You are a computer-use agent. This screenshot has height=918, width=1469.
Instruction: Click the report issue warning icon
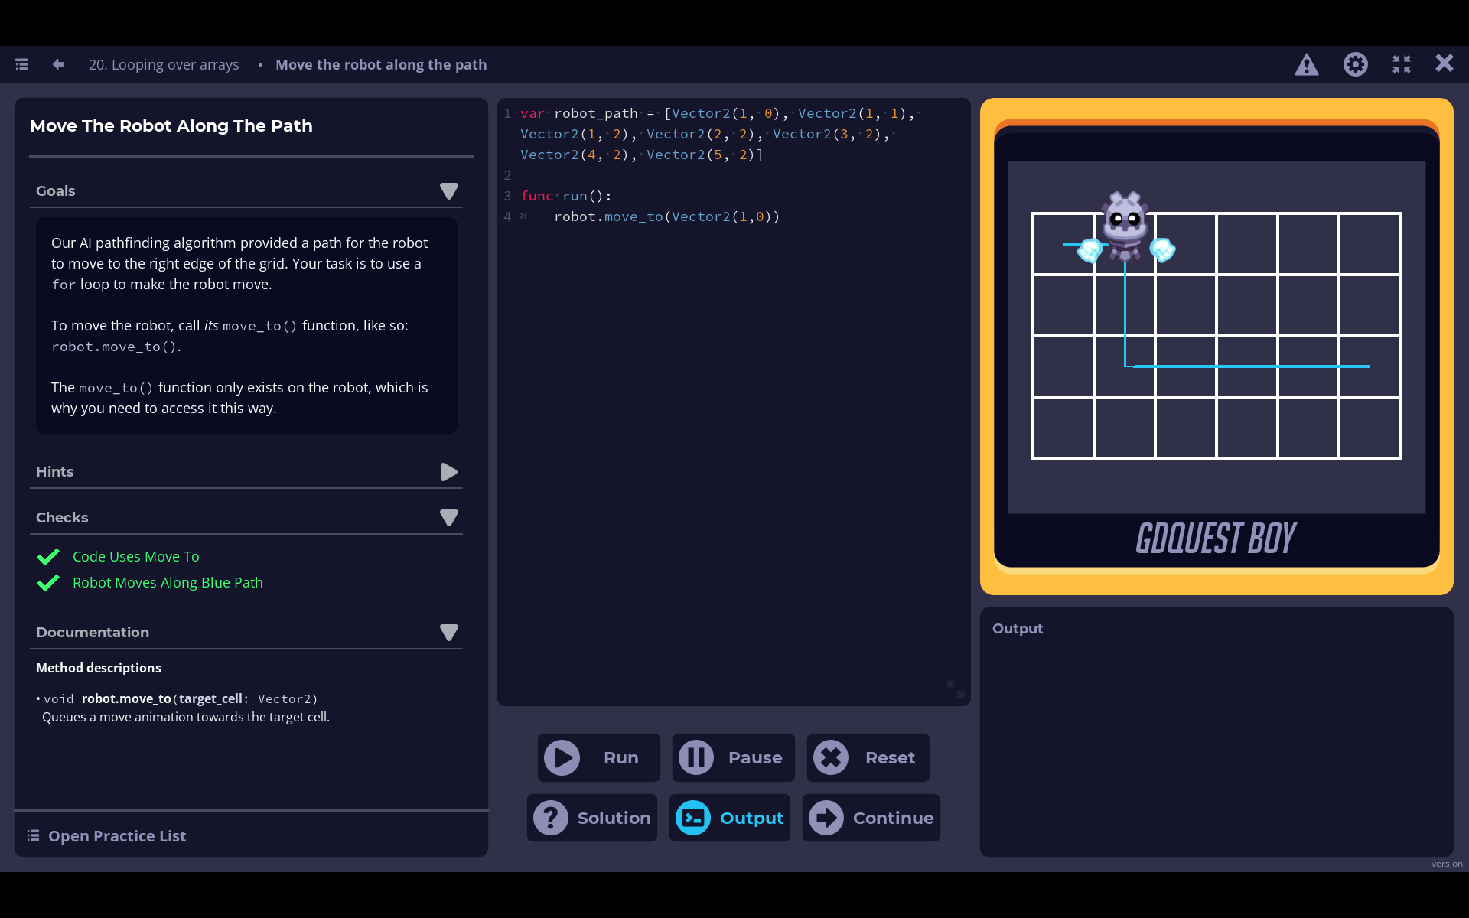(1306, 65)
